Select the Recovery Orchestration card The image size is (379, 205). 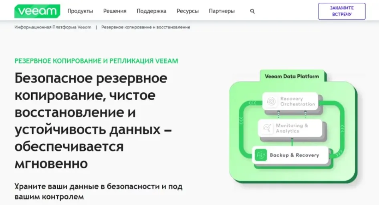(290, 101)
